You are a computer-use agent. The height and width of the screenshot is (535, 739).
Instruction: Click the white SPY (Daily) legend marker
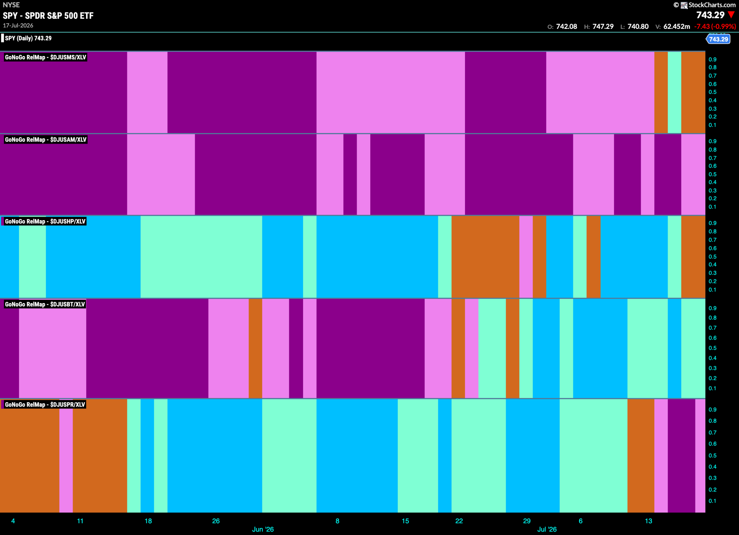pyautogui.click(x=3, y=38)
